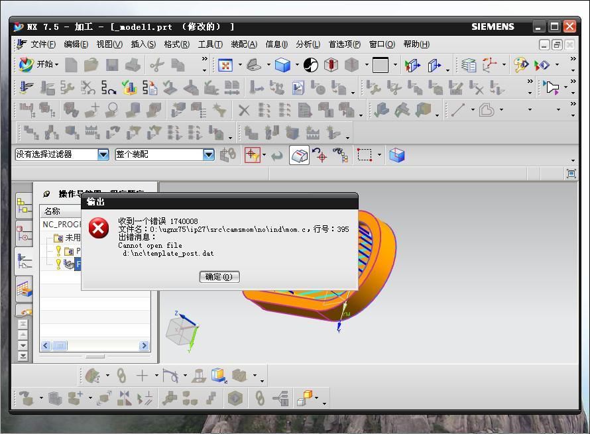590x434 pixels.
Task: Toggle the general selection eraser-shaped icon
Action: click(x=300, y=155)
